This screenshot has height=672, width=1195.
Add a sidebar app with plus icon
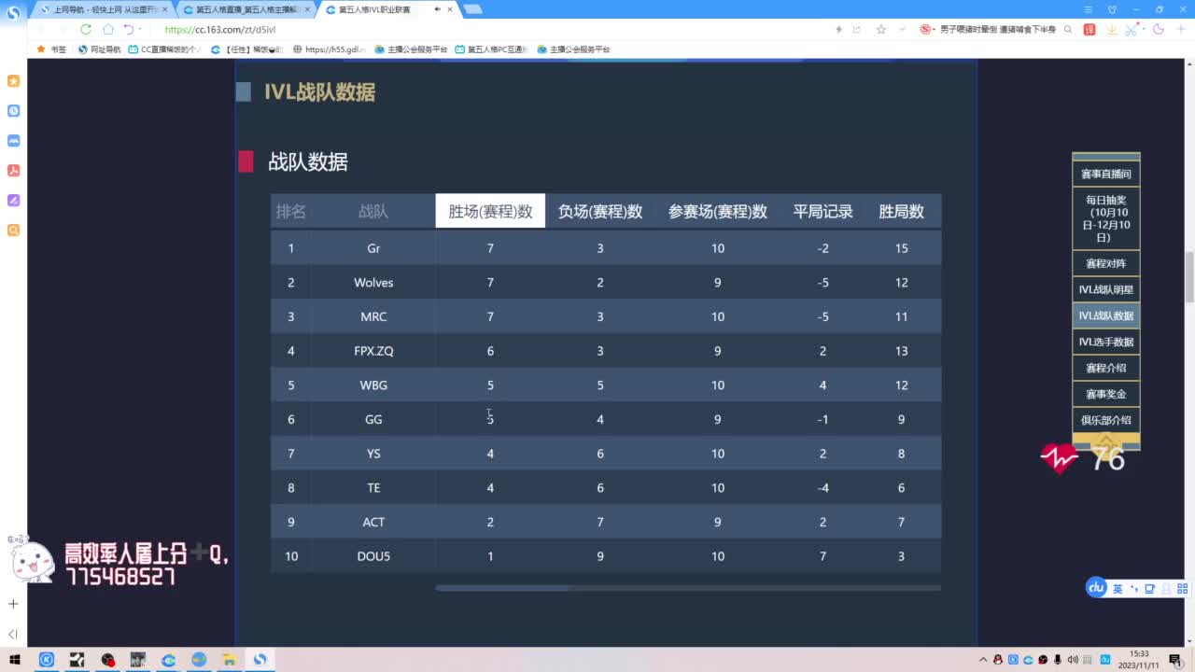tap(13, 604)
